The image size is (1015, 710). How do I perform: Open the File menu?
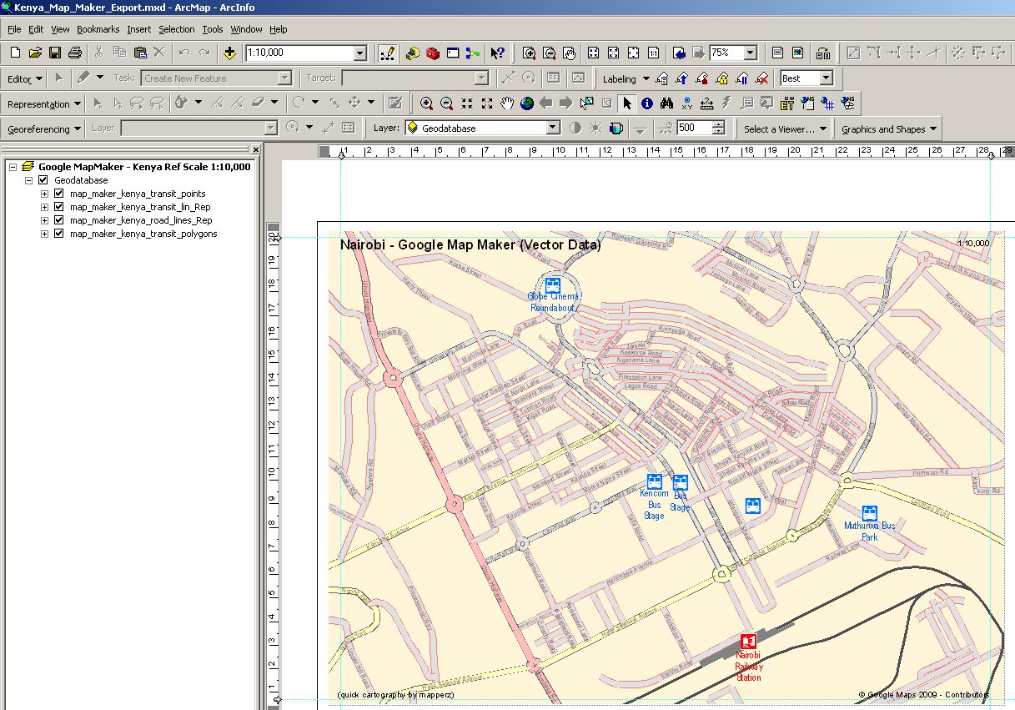[14, 29]
